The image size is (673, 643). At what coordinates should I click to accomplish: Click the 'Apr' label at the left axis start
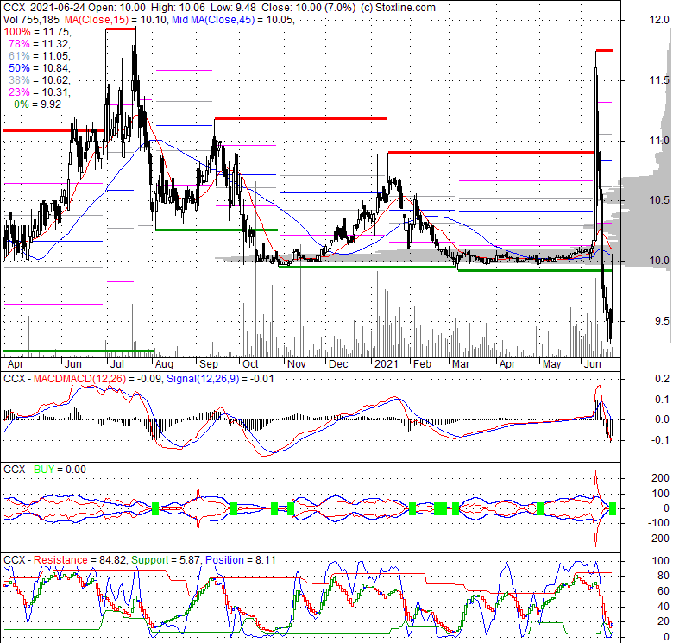point(16,364)
